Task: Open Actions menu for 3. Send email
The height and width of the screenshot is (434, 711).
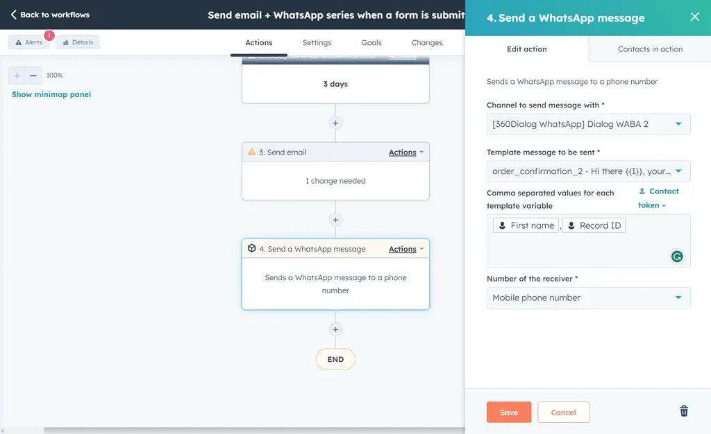Action: [405, 152]
